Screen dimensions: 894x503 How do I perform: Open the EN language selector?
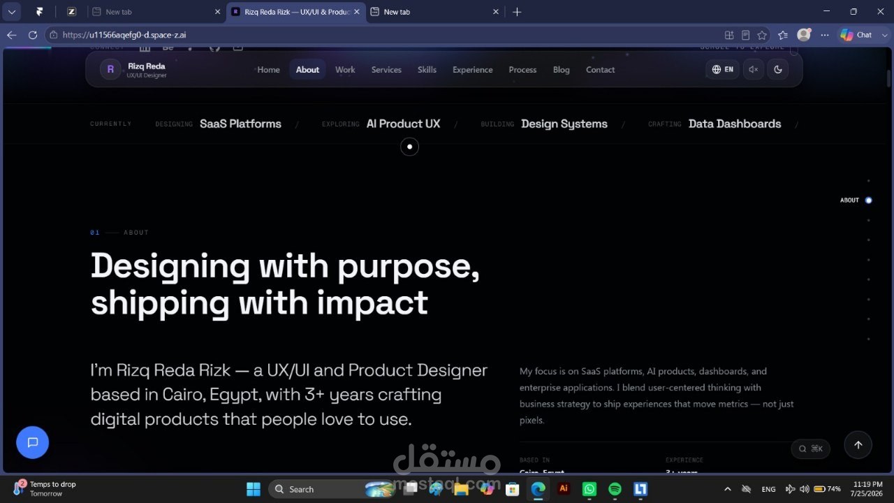point(722,69)
